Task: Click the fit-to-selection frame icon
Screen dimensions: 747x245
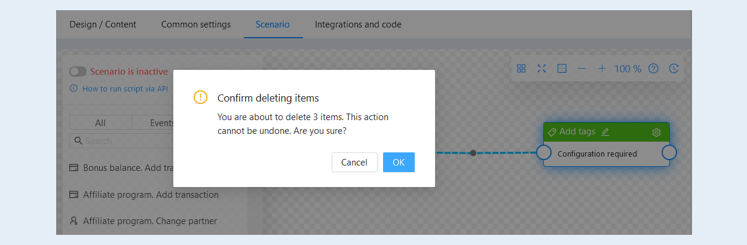Action: tap(562, 69)
